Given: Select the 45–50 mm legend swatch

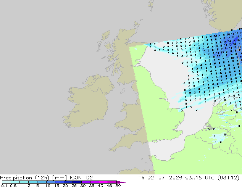Looking at the screenshot, I should point(112,182).
